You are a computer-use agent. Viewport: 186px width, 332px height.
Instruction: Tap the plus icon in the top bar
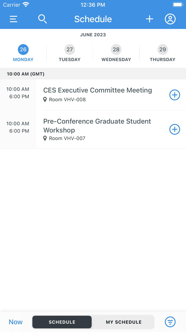pos(149,19)
